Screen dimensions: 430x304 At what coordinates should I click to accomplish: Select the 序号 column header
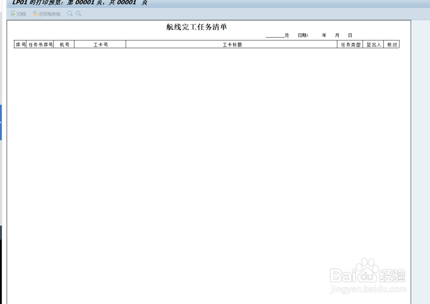click(20, 44)
